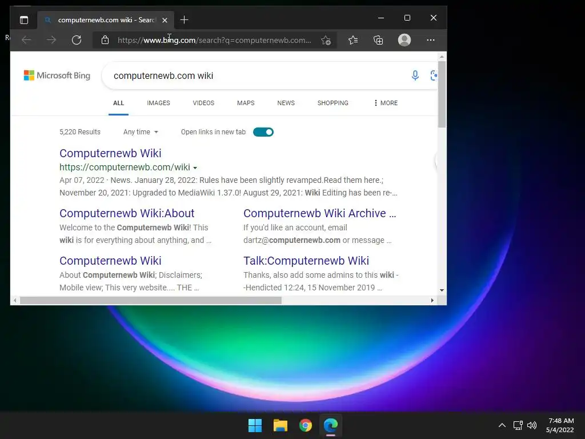Open network status tray icon
This screenshot has height=439, width=585.
point(518,425)
